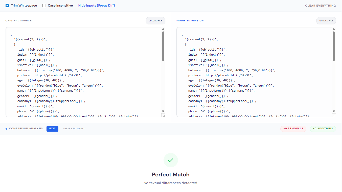The width and height of the screenshot is (342, 192).
Task: Click the -0 Removals badge
Action: (x=293, y=129)
